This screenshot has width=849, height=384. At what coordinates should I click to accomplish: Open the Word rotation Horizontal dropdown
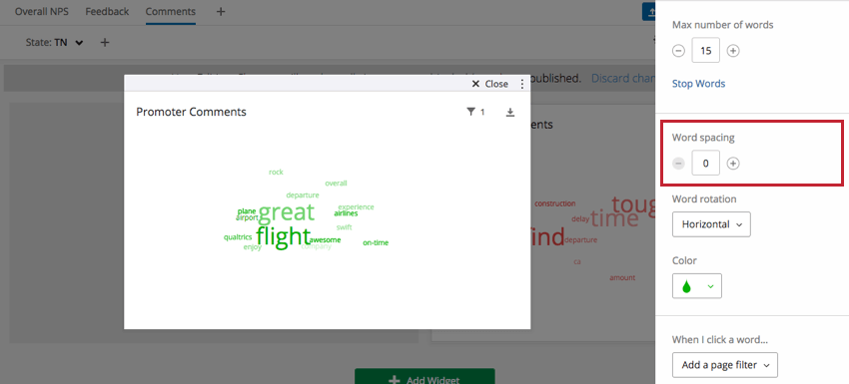tap(711, 223)
